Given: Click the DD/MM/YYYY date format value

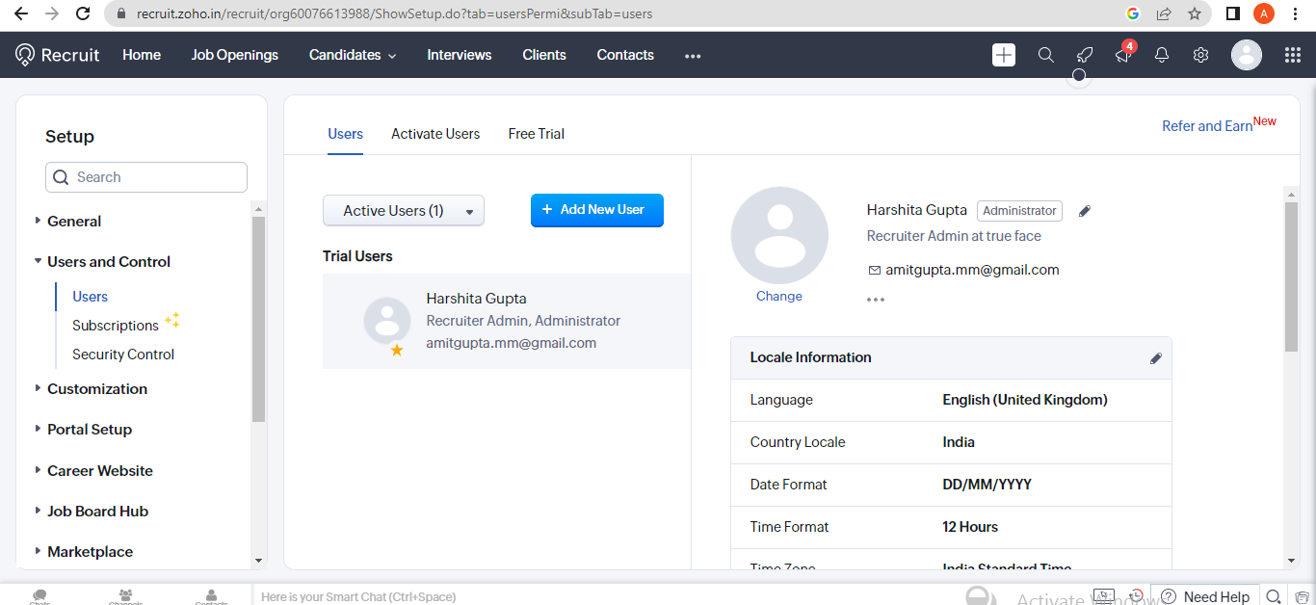Looking at the screenshot, I should click(987, 485).
